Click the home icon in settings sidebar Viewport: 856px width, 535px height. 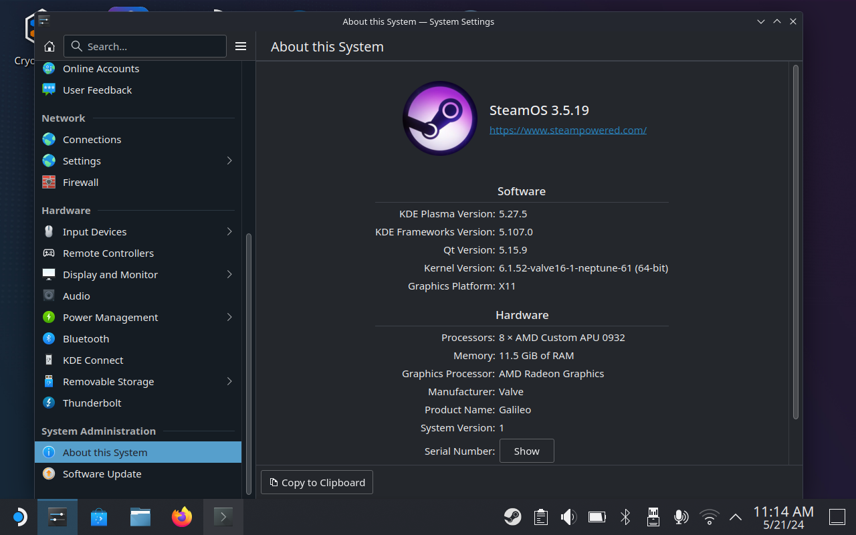click(x=49, y=46)
